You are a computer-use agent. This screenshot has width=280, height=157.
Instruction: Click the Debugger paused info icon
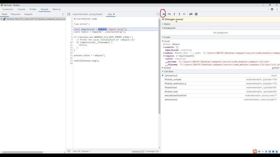point(163,19)
